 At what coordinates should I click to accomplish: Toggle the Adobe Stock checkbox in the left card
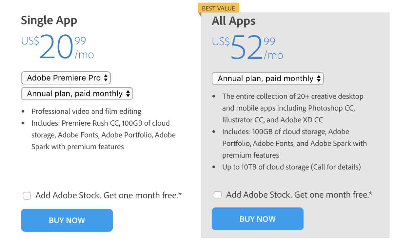click(27, 195)
